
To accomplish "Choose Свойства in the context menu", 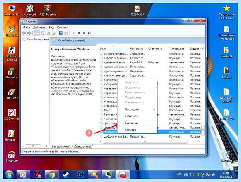I will point(131,123).
